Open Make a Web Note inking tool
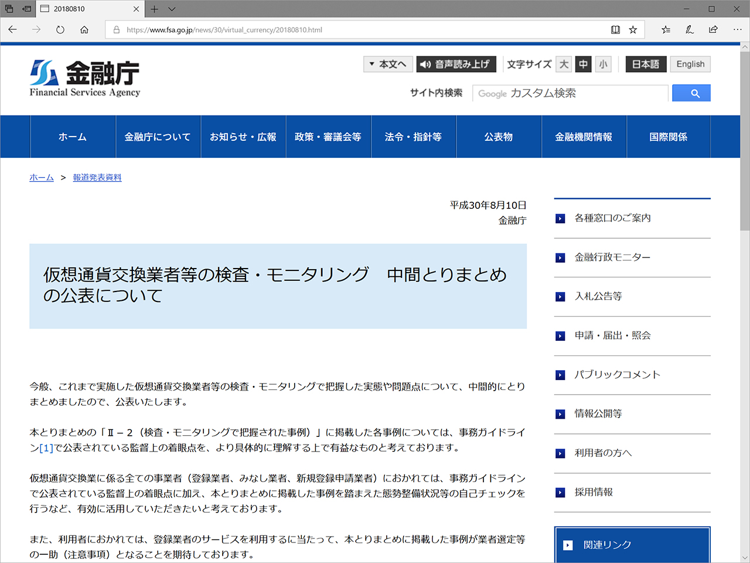Screen dimensions: 750x563 pos(690,29)
